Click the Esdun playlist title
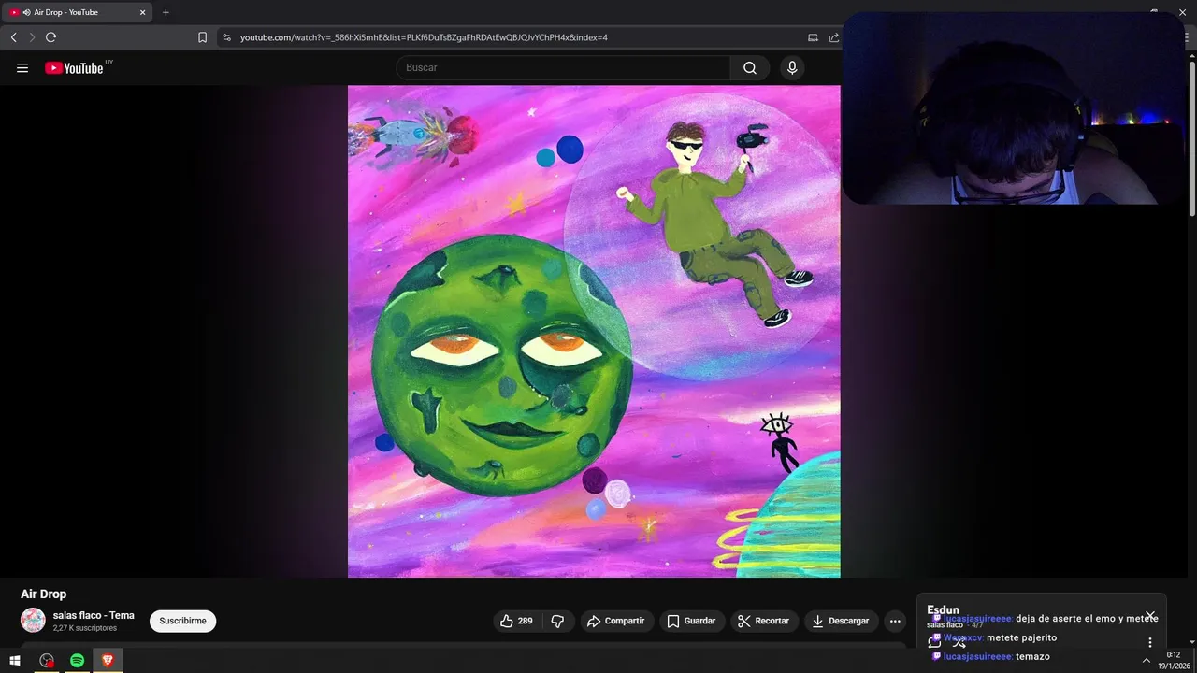Viewport: 1197px width, 673px height. [943, 609]
